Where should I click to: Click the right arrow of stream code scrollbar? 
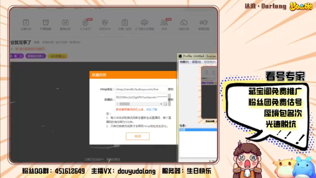point(161,104)
